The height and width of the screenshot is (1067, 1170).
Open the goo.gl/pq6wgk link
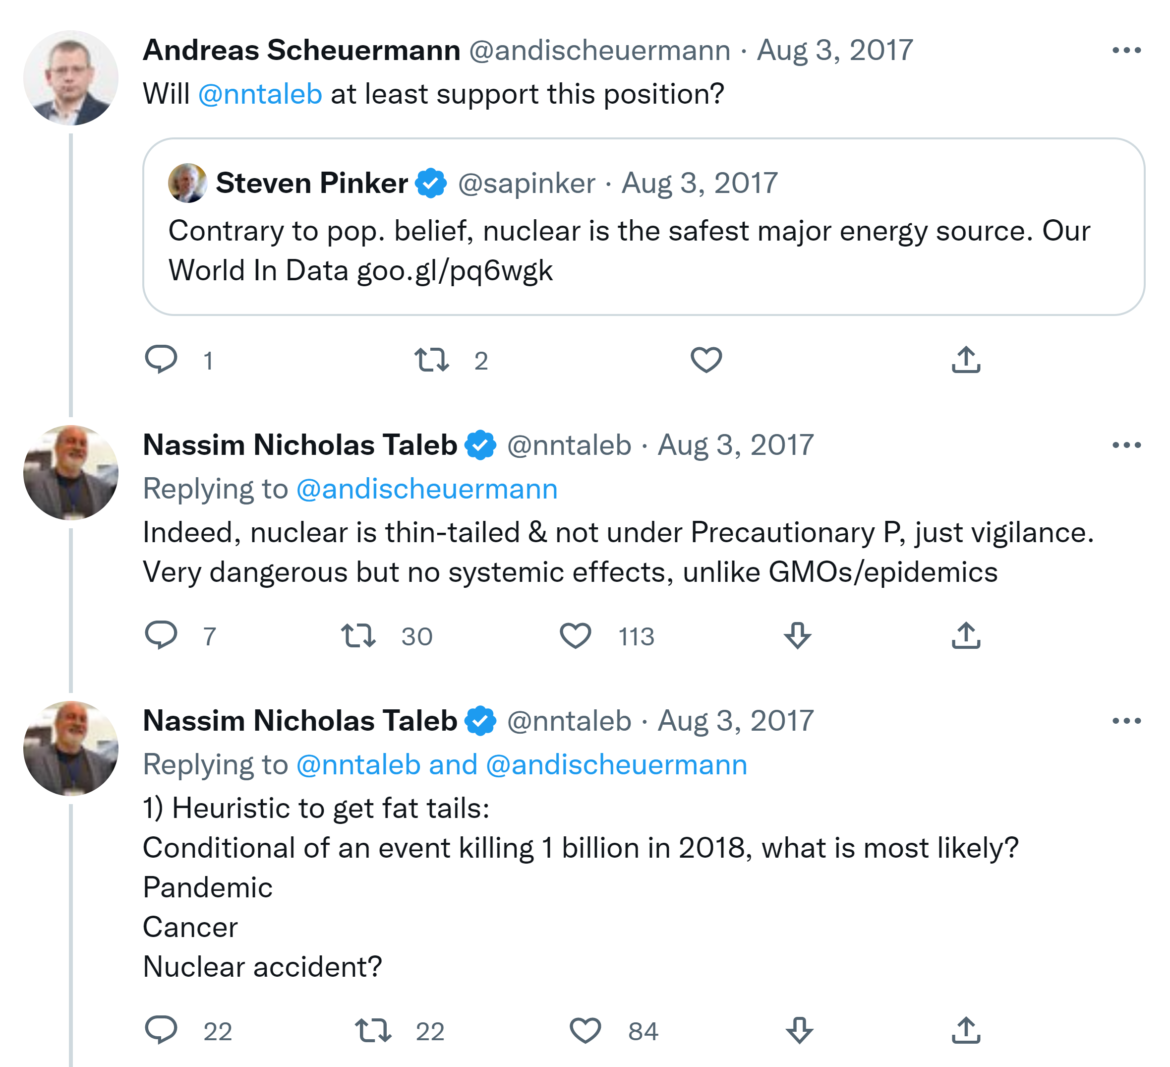(x=455, y=271)
